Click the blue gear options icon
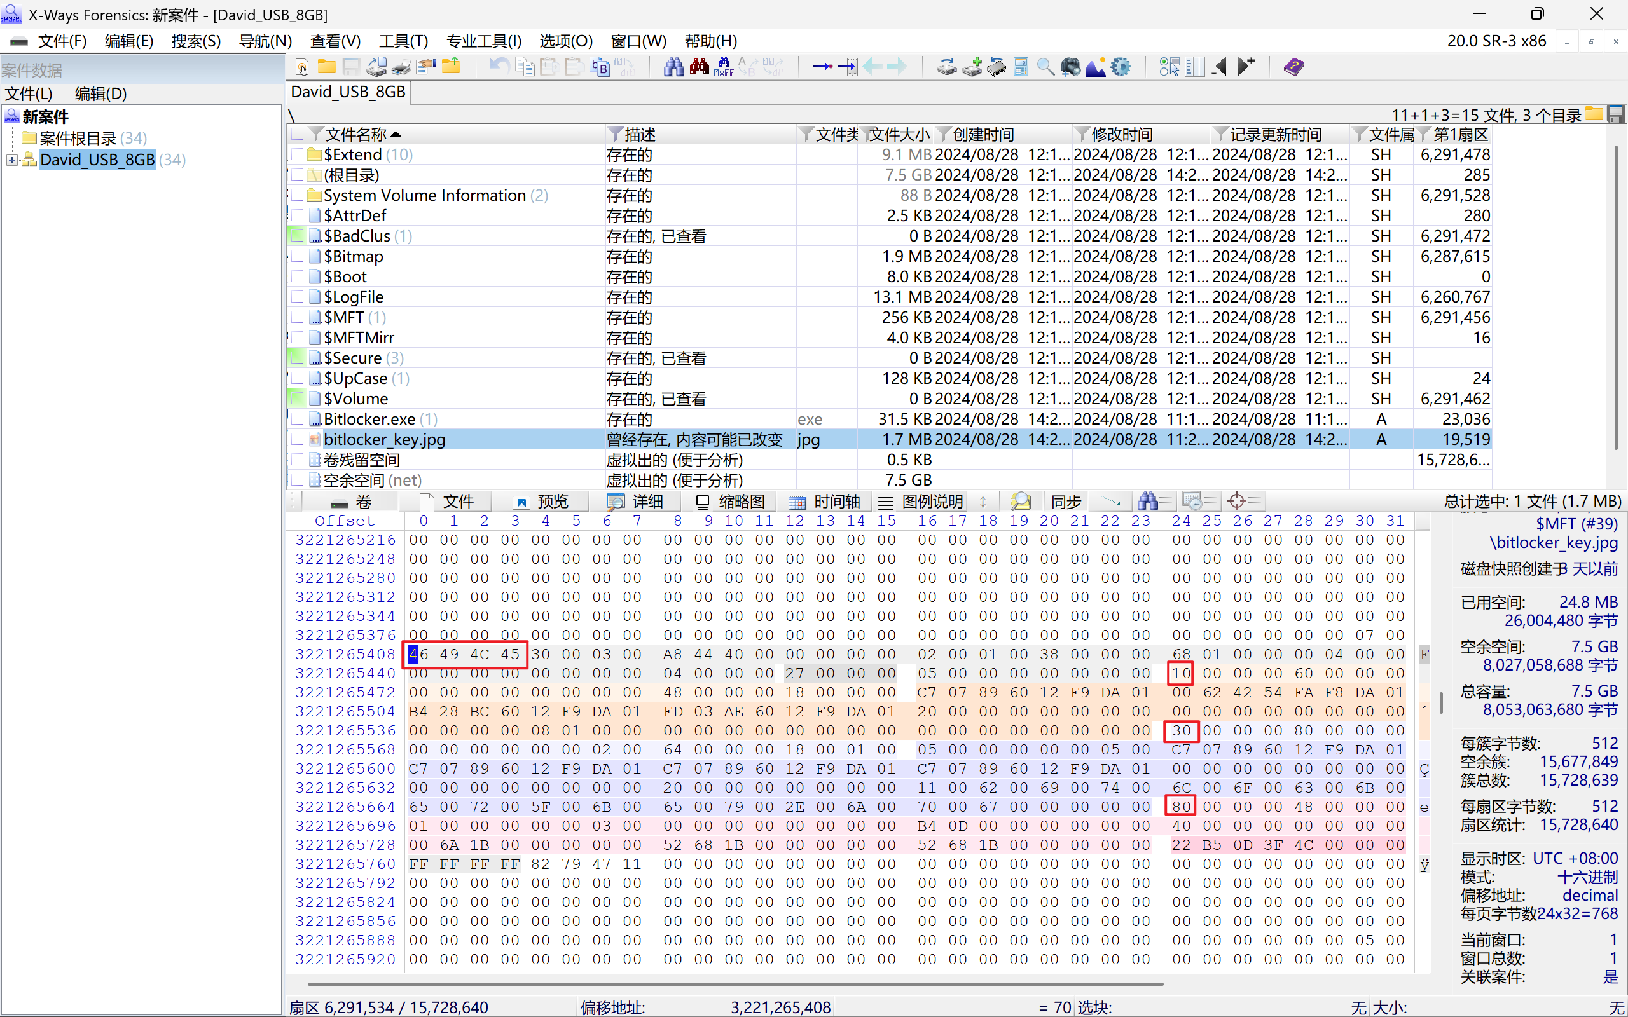The width and height of the screenshot is (1628, 1017). coord(1120,67)
